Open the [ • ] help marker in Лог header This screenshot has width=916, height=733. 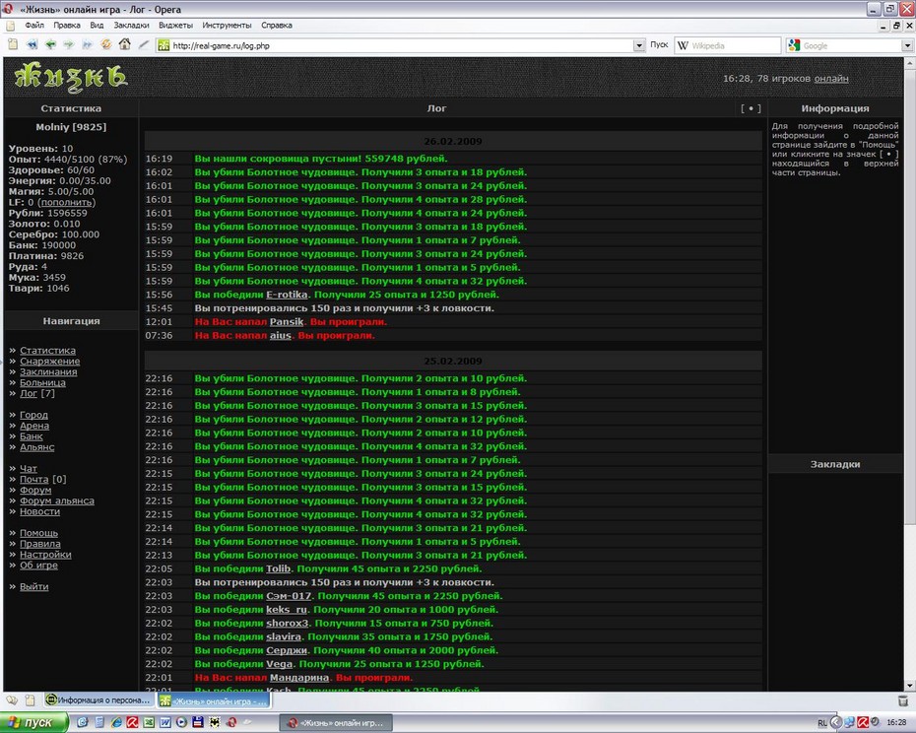coord(751,108)
